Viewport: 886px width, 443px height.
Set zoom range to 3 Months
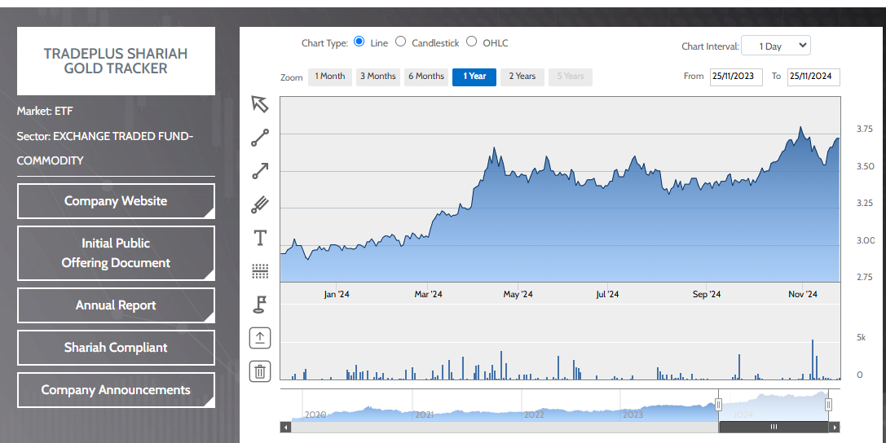pos(378,77)
